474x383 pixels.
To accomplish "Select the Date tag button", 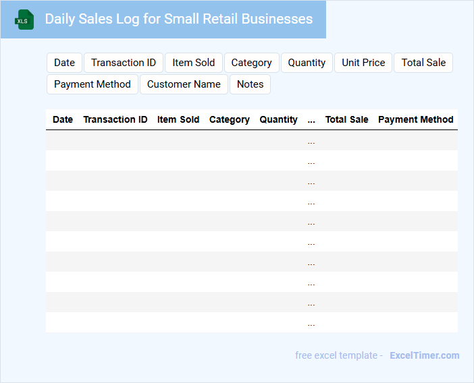I will tap(64, 63).
